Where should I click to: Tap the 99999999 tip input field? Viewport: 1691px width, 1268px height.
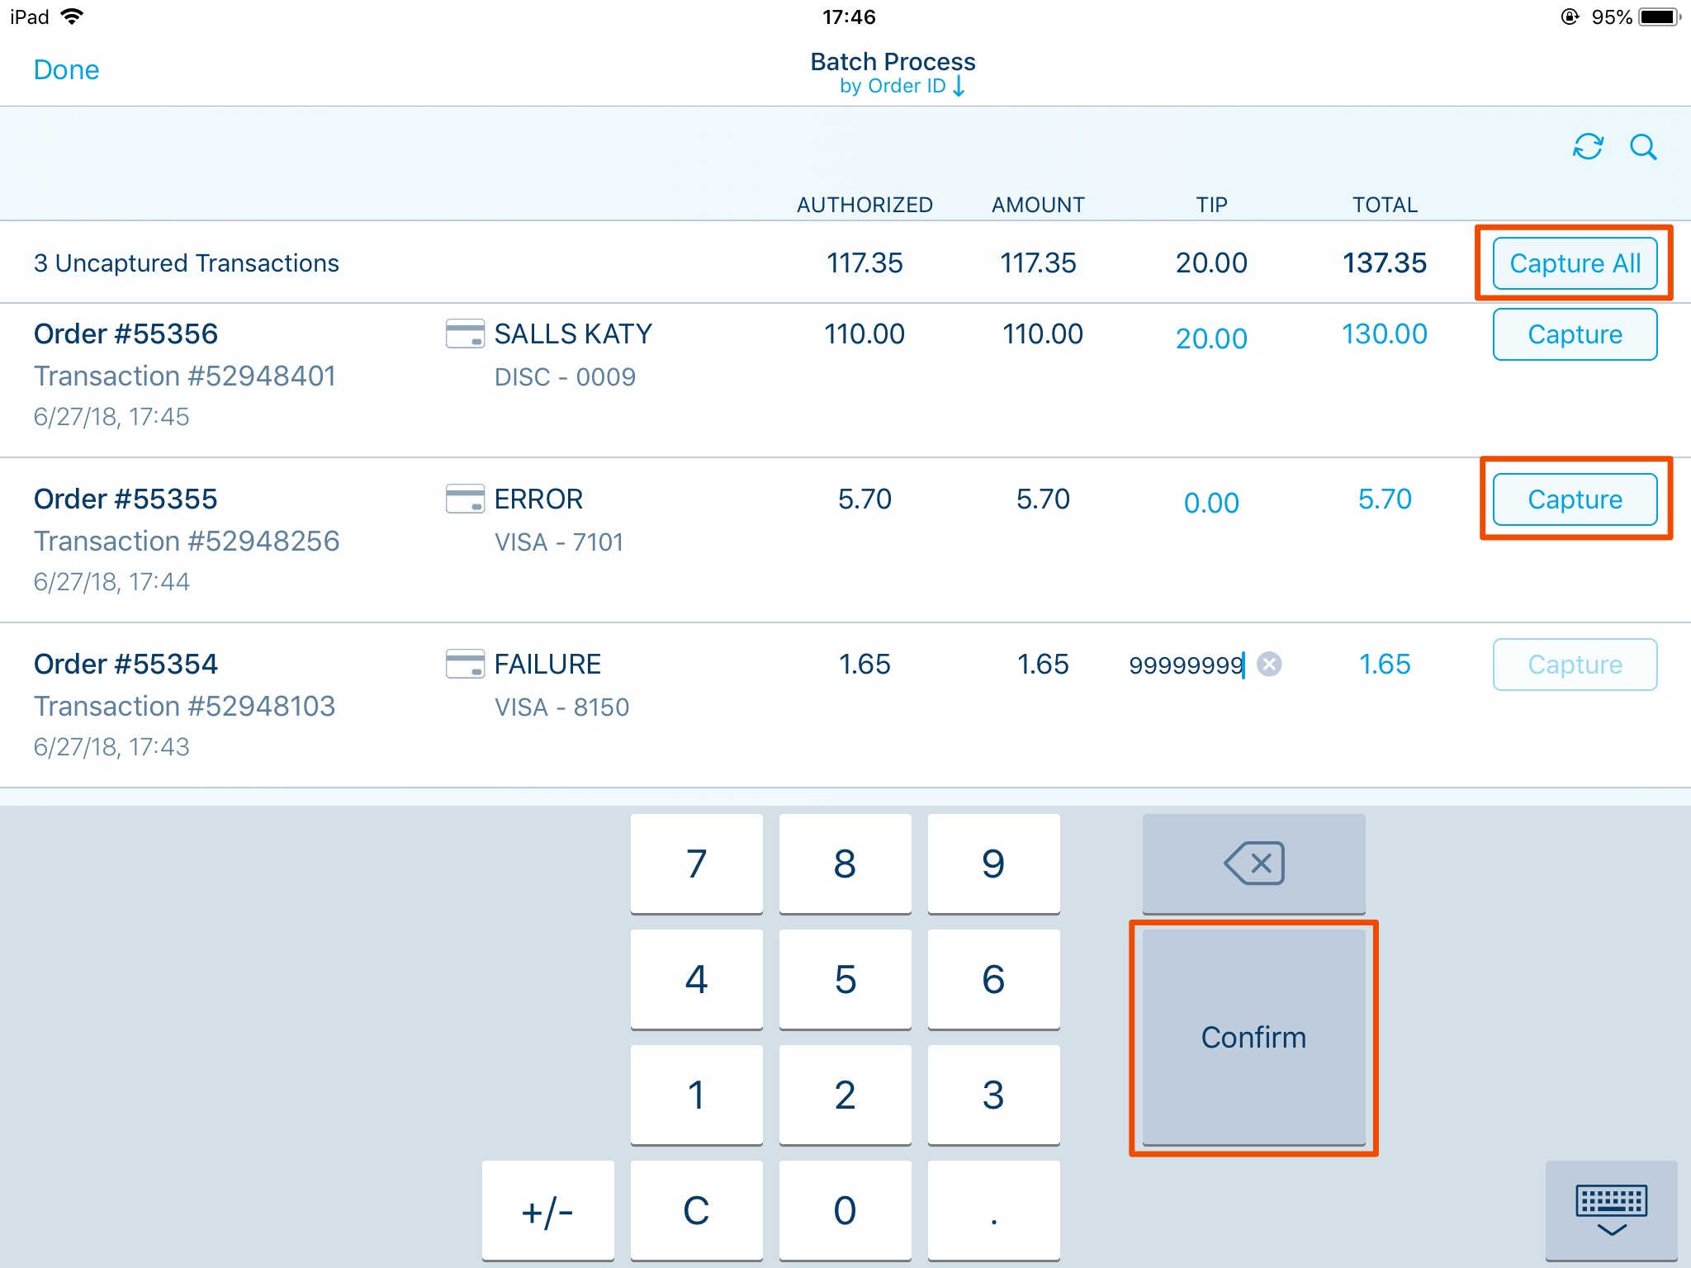tap(1187, 665)
